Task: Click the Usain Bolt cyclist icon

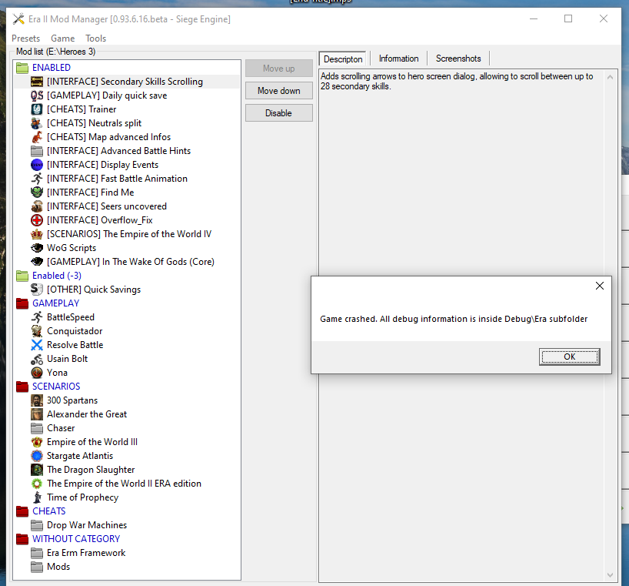Action: pyautogui.click(x=36, y=359)
